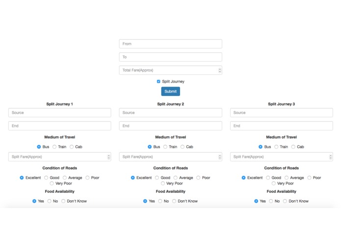Image resolution: width=341 pixels, height=243 pixels.
Task: Click Medium of Travel label in Split Journey 2
Action: pos(171,137)
